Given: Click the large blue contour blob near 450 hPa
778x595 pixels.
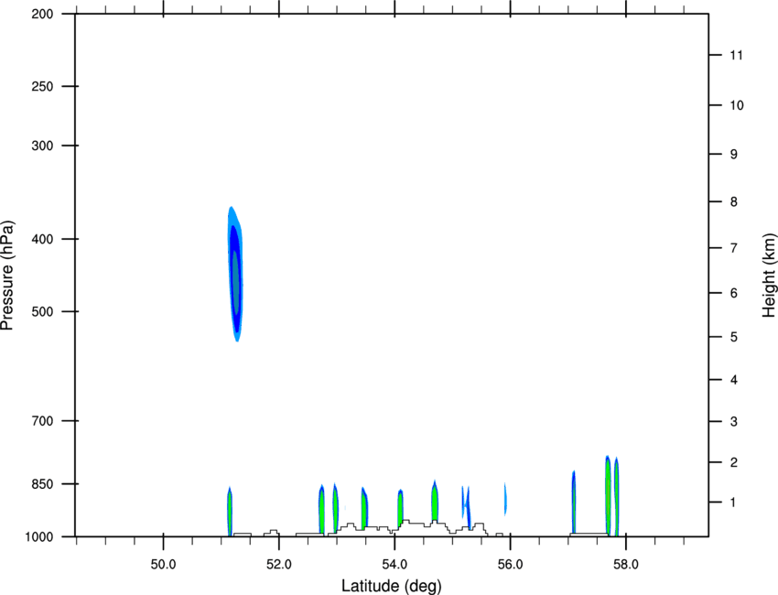Looking at the screenshot, I should pos(235,274).
